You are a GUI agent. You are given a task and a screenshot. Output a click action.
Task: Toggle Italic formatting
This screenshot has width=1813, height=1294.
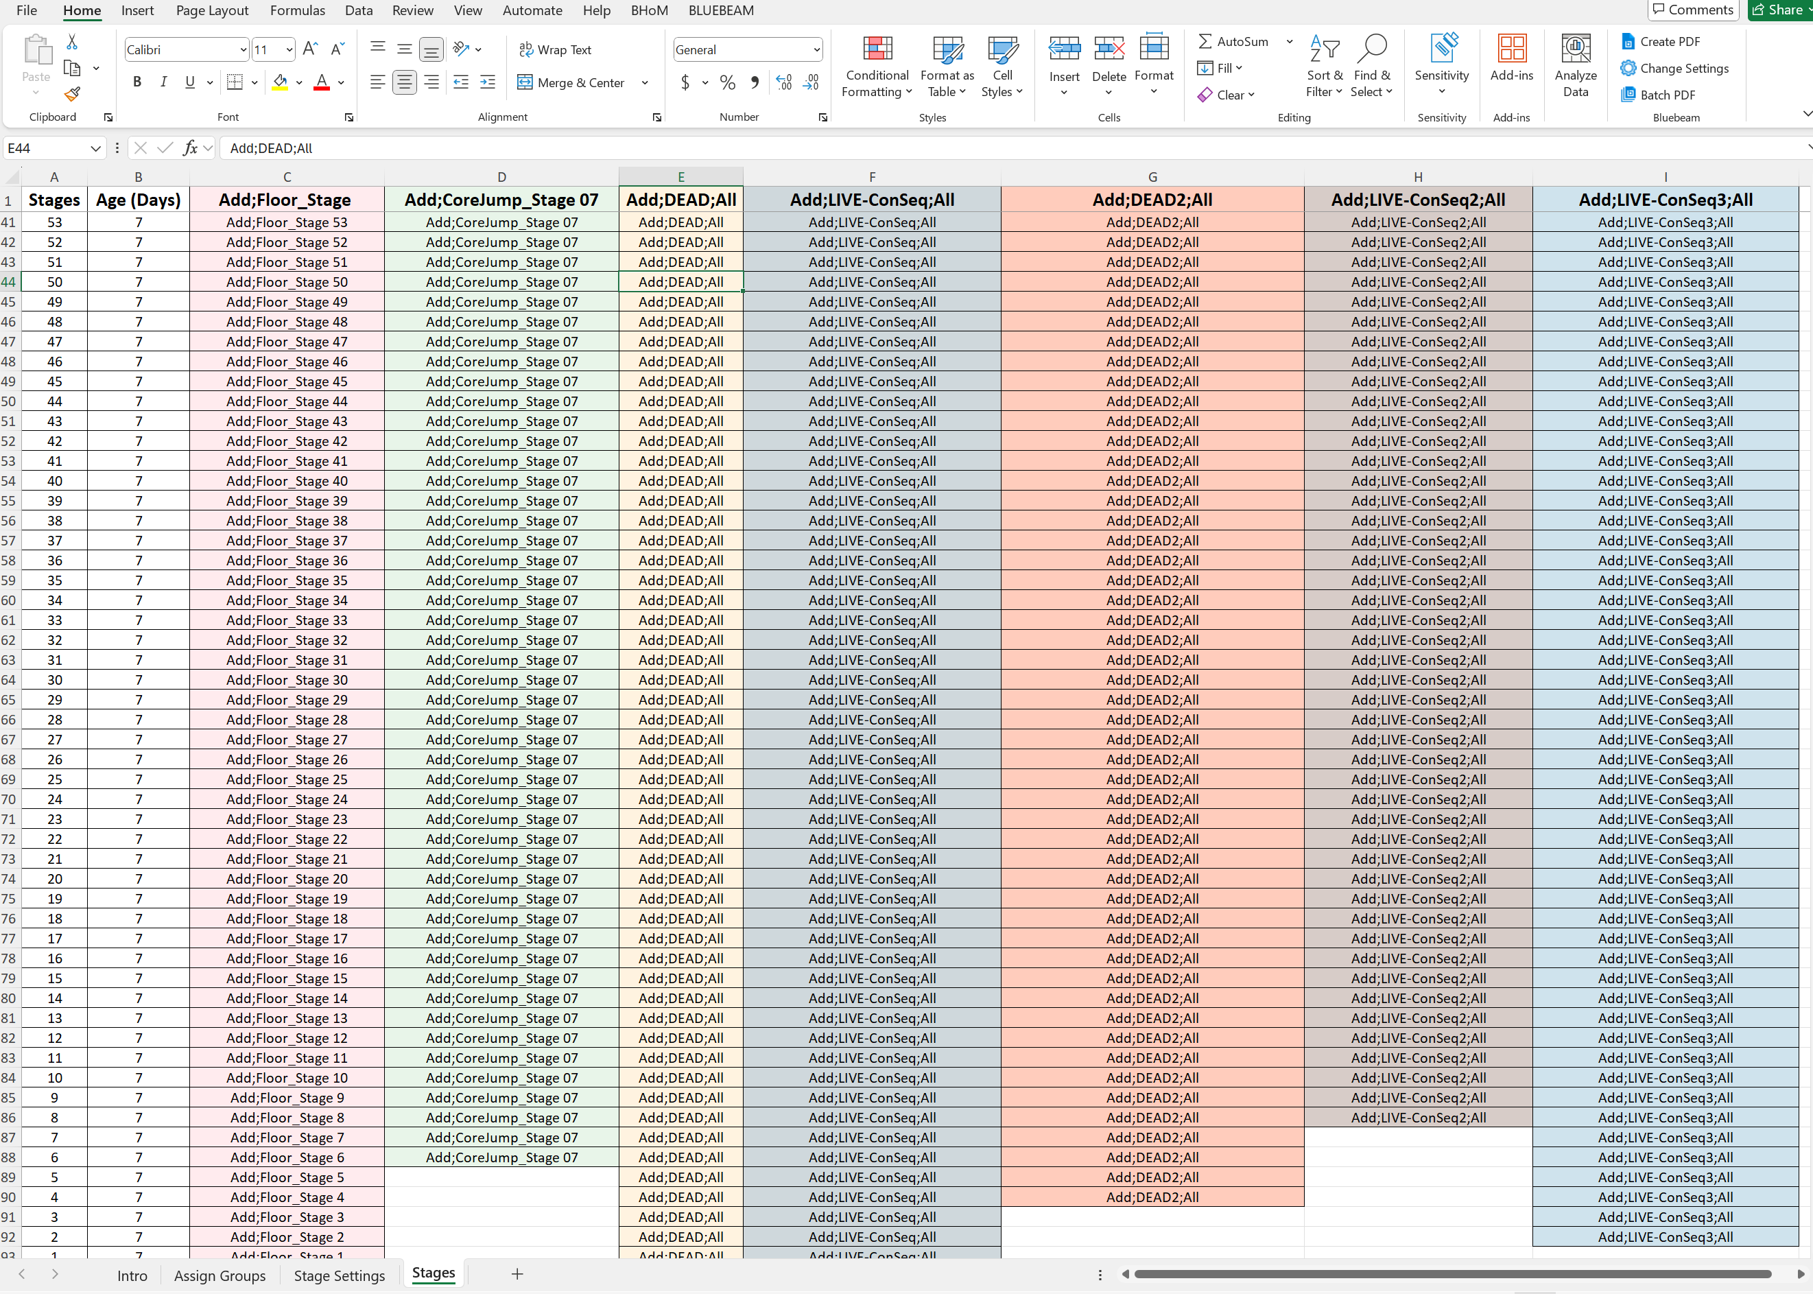(163, 82)
